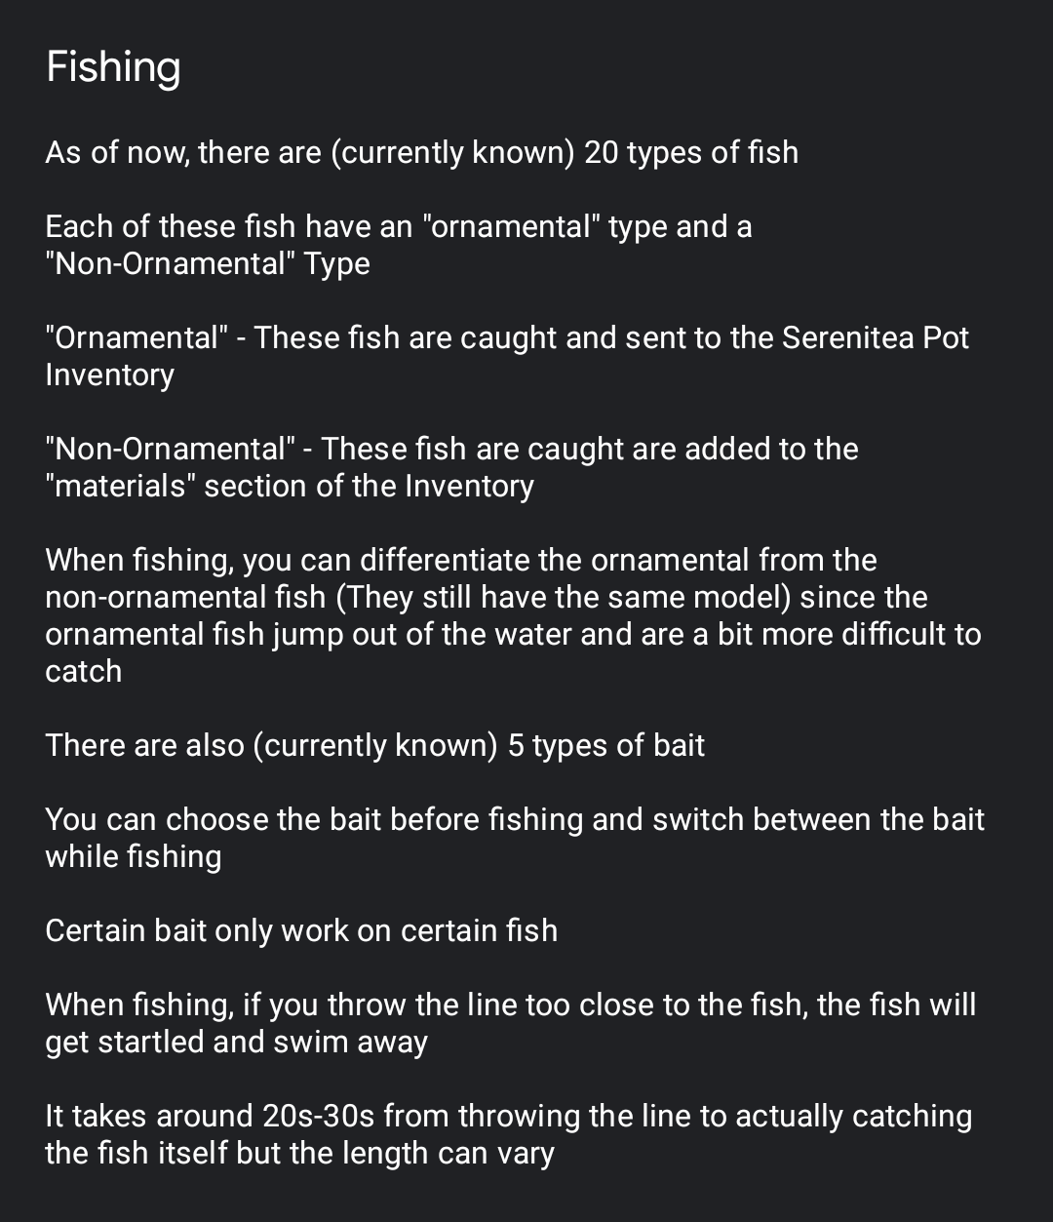Click the Serenitea Pot Inventory sentence
The height and width of the screenshot is (1222, 1053).
tap(507, 356)
